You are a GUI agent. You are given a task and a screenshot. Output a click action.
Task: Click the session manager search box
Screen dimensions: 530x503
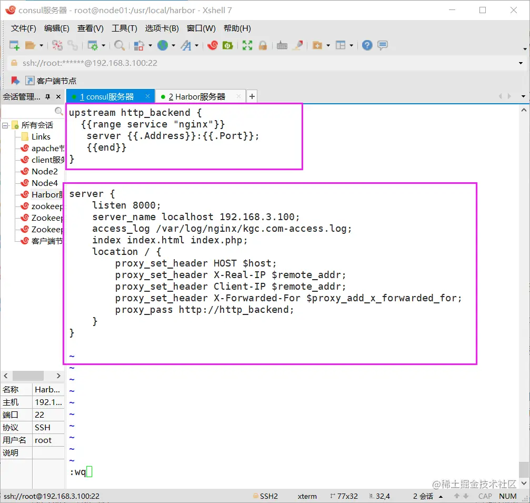(33, 111)
